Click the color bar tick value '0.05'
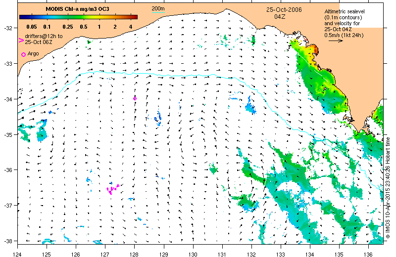The width and height of the screenshot is (396, 257). point(32,27)
